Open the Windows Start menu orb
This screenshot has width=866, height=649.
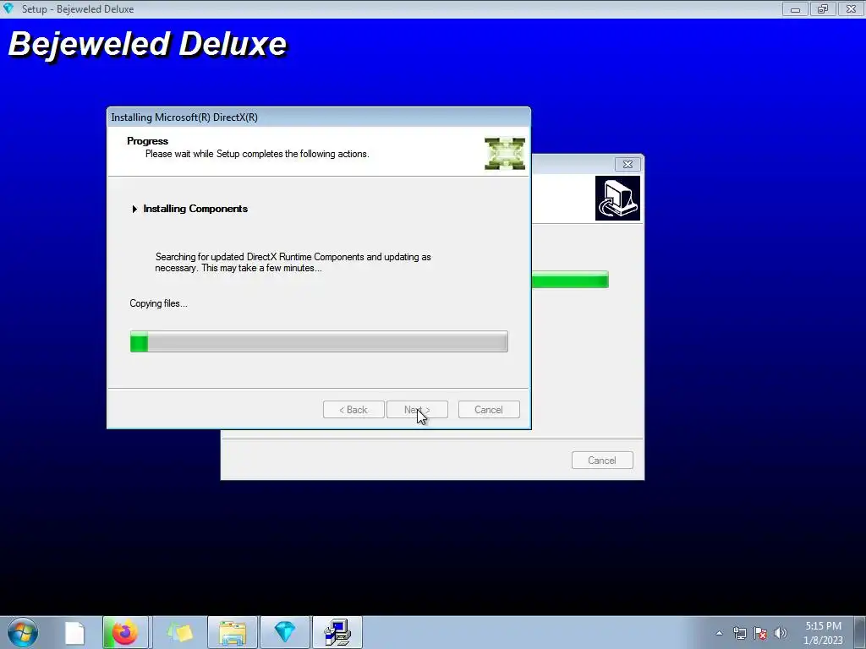[23, 632]
